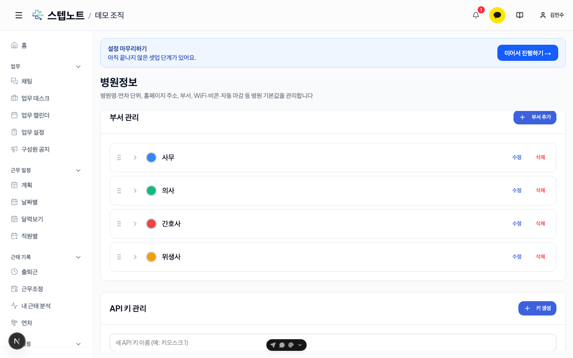Click 수정 for the 위생사 department

coord(517,257)
